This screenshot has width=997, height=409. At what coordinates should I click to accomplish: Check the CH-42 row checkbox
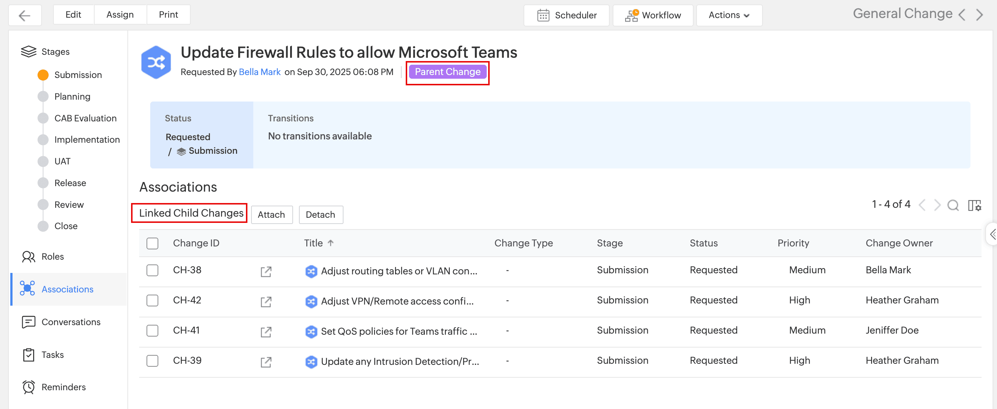point(152,300)
